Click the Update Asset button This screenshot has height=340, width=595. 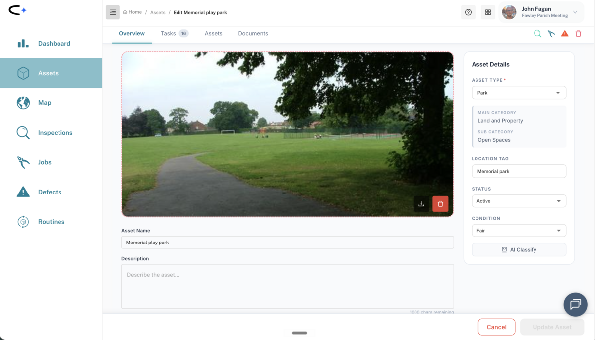tap(552, 327)
